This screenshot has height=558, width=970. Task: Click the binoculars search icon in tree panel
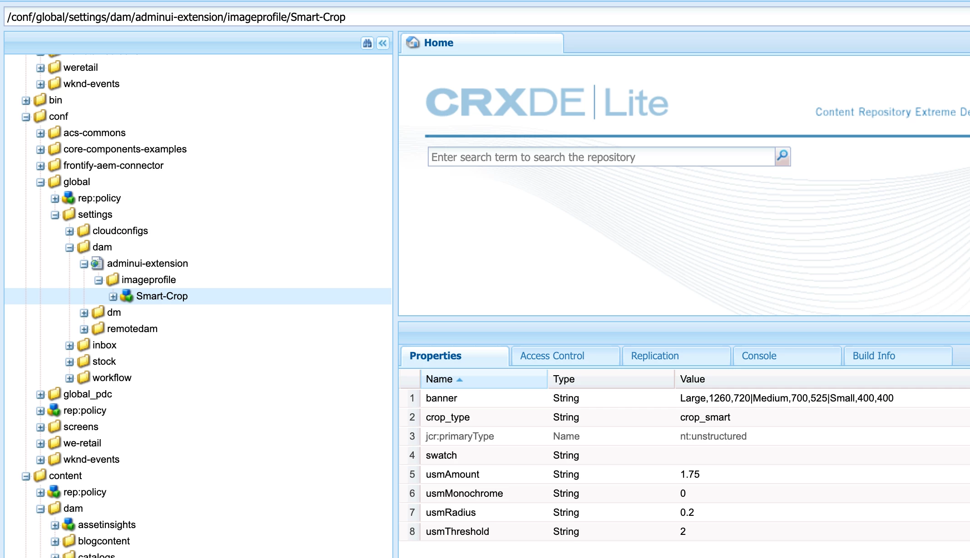[367, 43]
